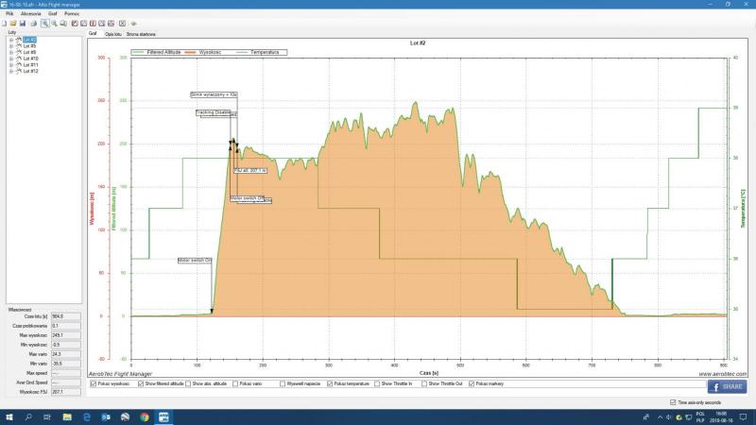Click the Wysokosc orange legend swatch
The width and height of the screenshot is (756, 425).
coord(191,53)
